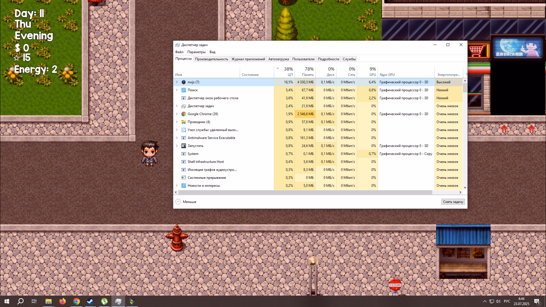The image size is (546, 307).
Task: Collapse details with the Меньше chevron
Action: click(x=178, y=202)
